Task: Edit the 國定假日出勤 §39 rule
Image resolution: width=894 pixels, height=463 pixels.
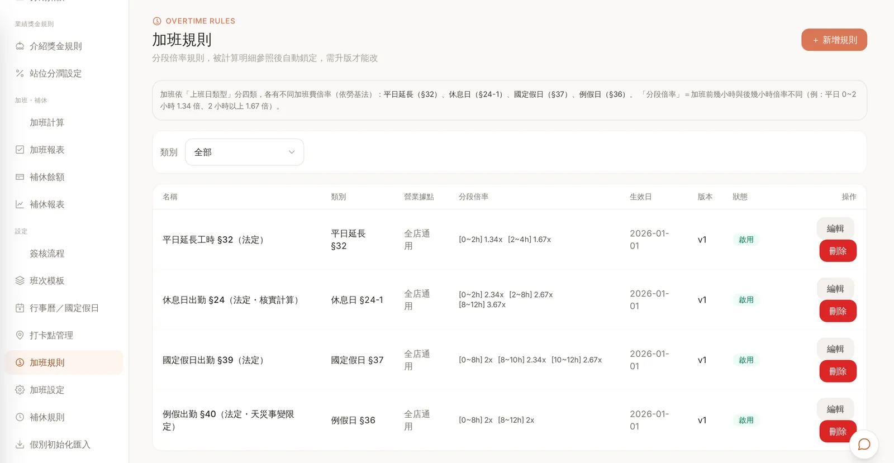Action: pyautogui.click(x=835, y=349)
